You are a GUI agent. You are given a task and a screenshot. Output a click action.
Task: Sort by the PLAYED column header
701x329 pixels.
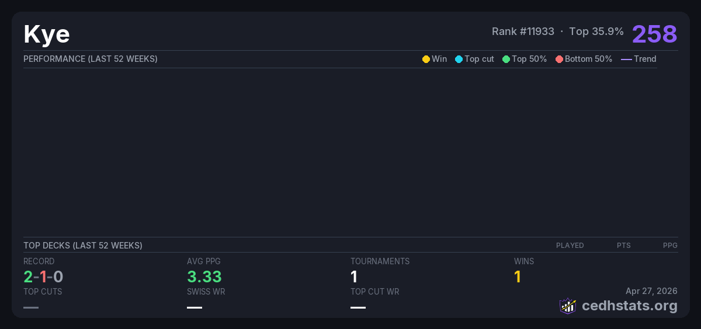570,246
